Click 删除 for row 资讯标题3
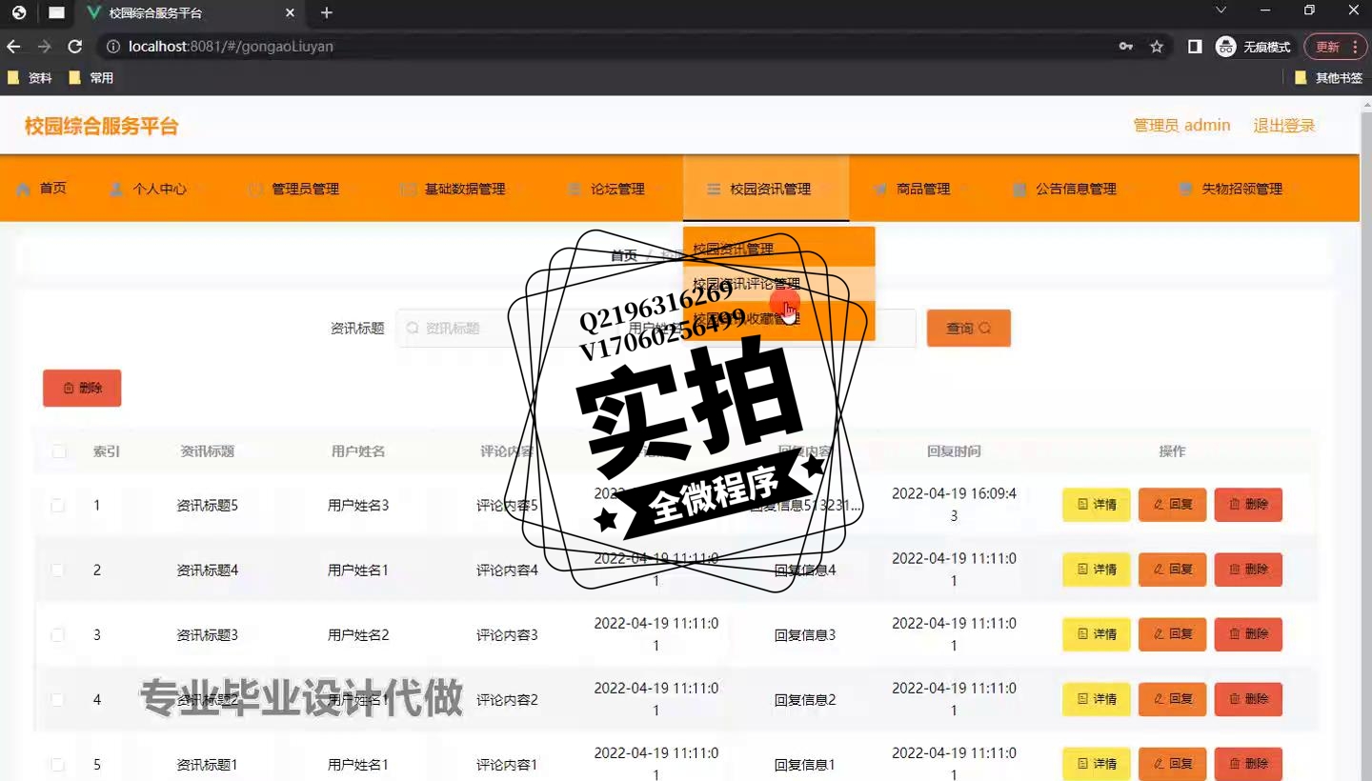 (1248, 634)
